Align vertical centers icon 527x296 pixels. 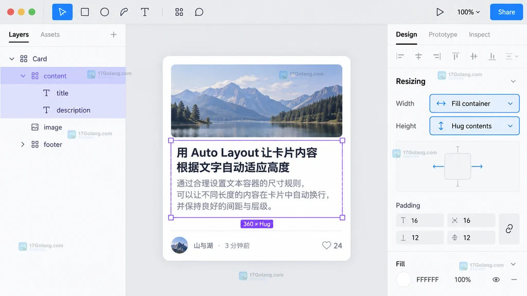[473, 57]
